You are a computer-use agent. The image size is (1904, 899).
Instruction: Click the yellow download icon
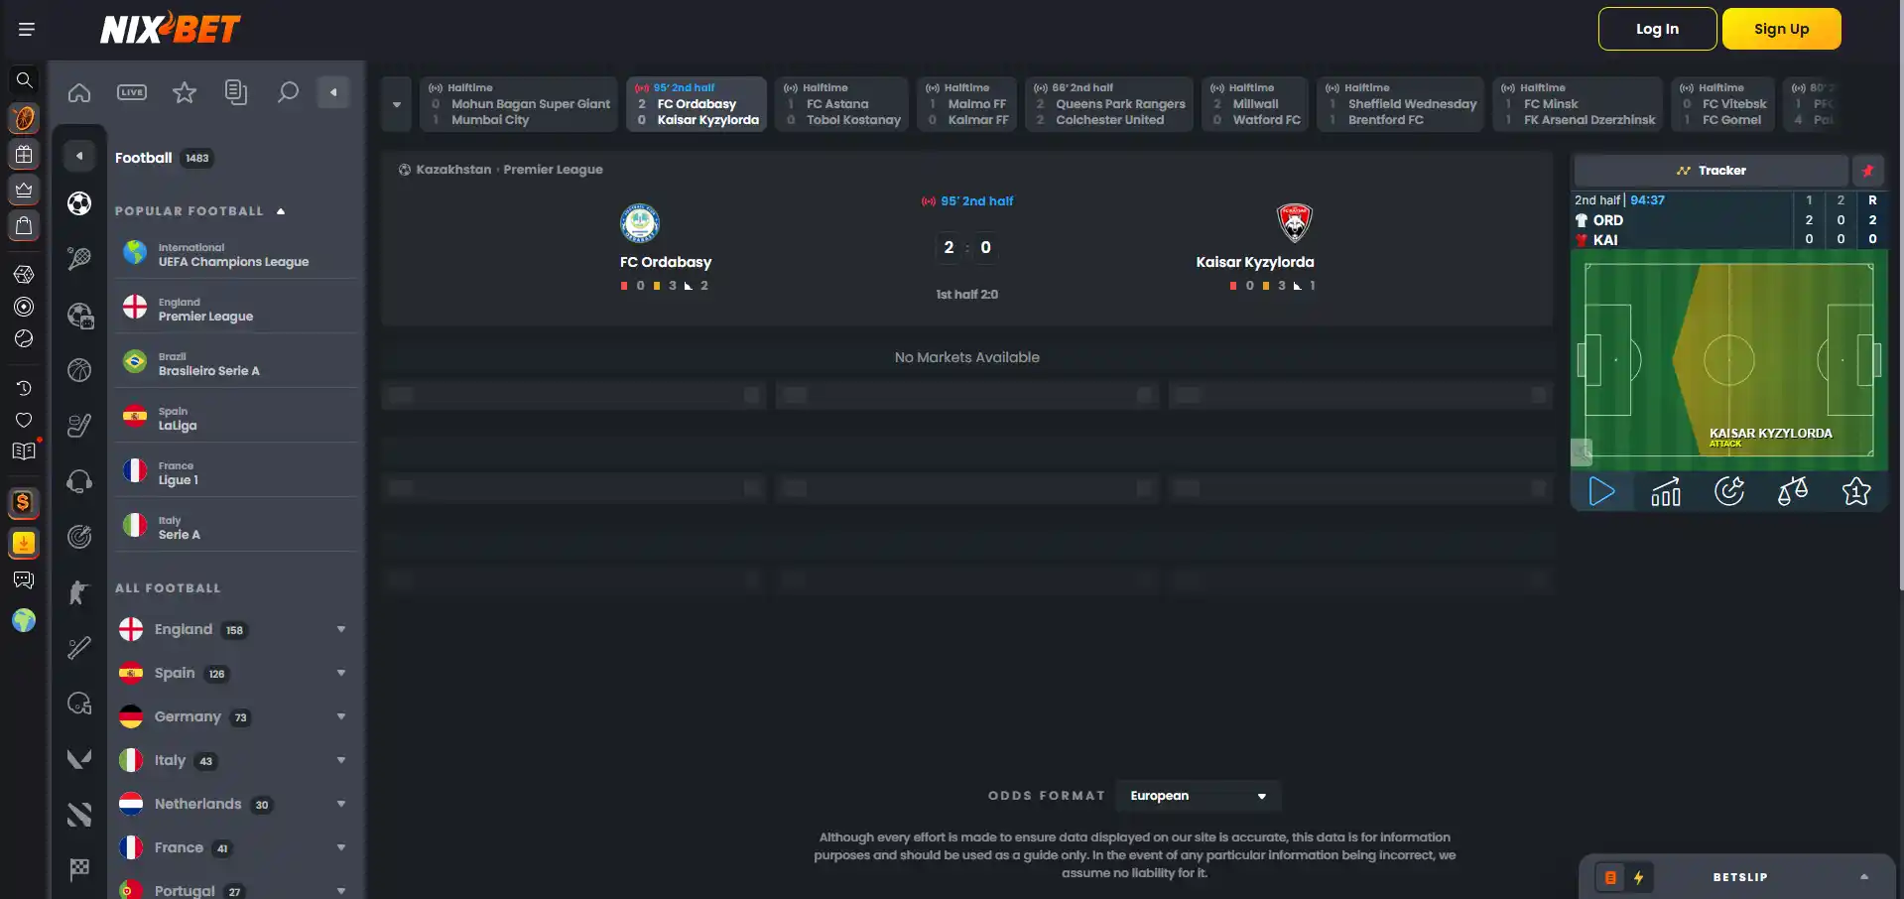point(24,543)
